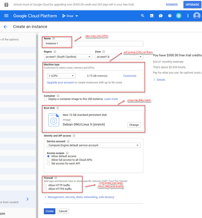
Task: Check Deploy a container image option
Action: tap(45, 99)
